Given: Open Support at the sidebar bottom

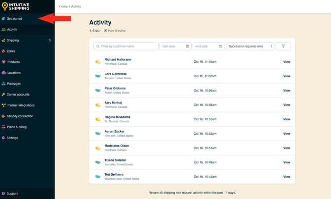Looking at the screenshot, I should tap(12, 194).
